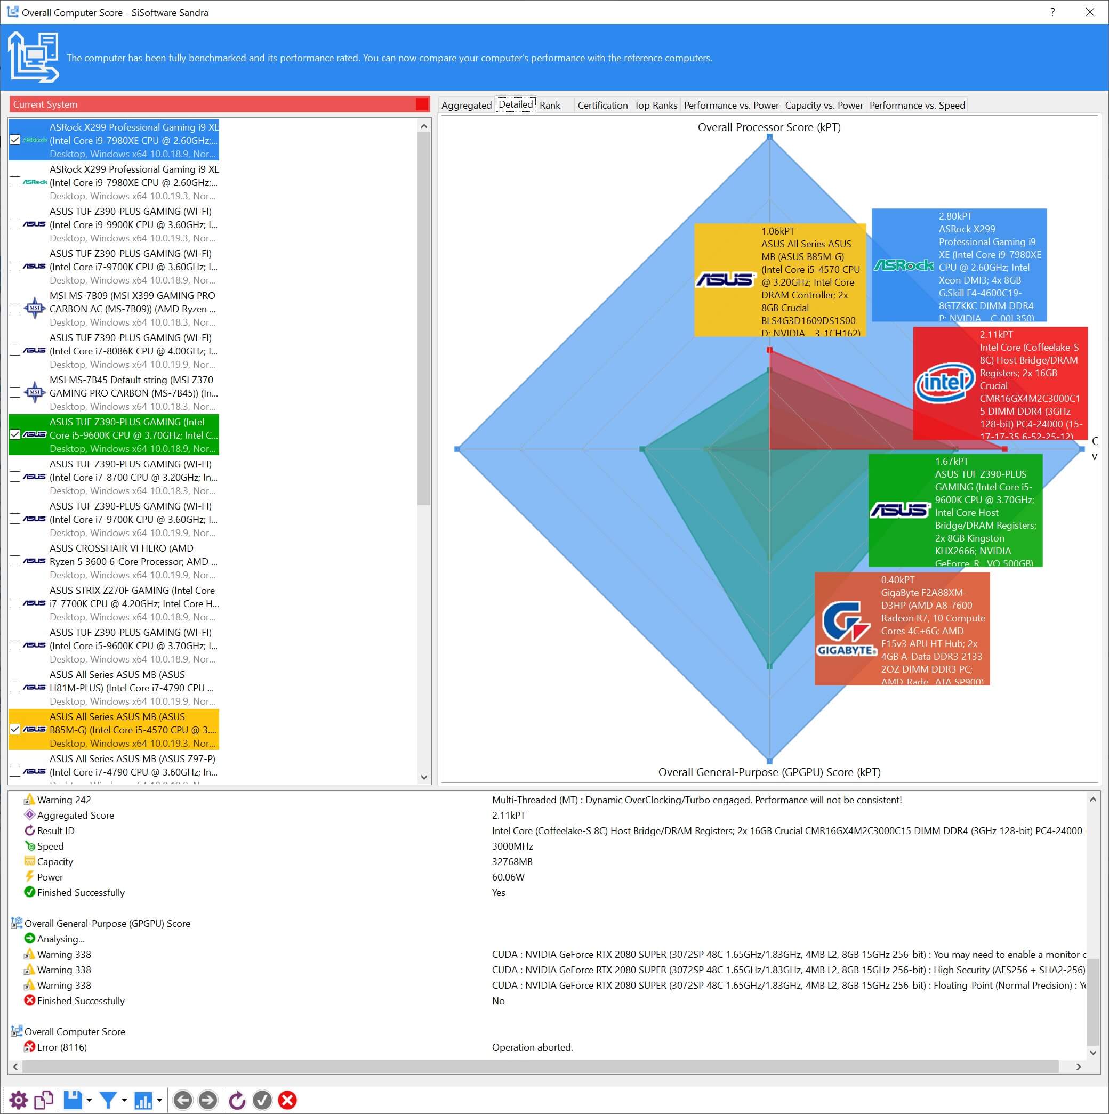1109x1114 pixels.
Task: Switch to the Aggregated tab
Action: 466,105
